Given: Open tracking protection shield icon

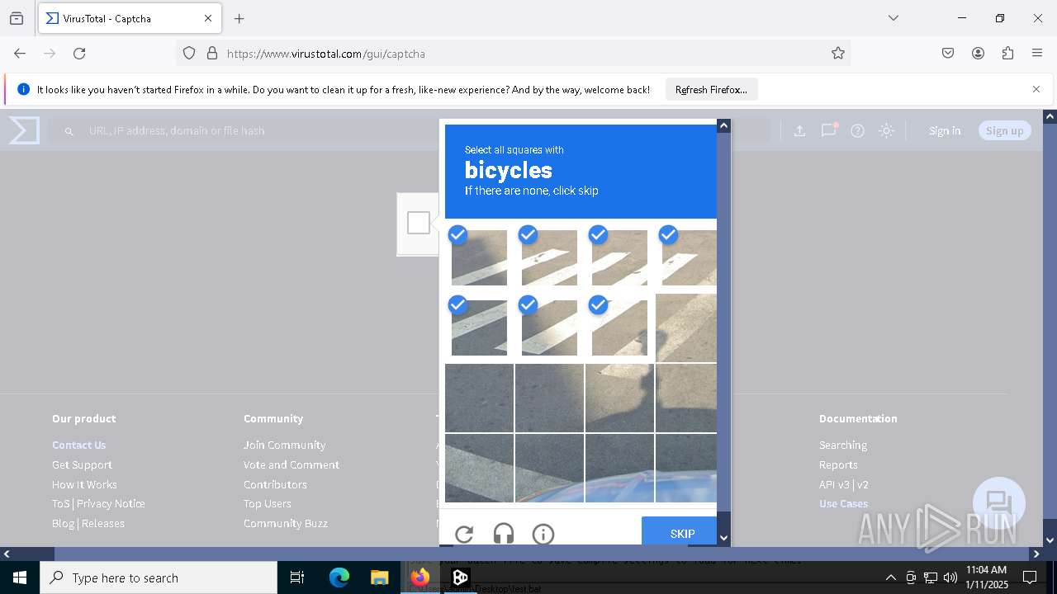Looking at the screenshot, I should click(x=189, y=53).
